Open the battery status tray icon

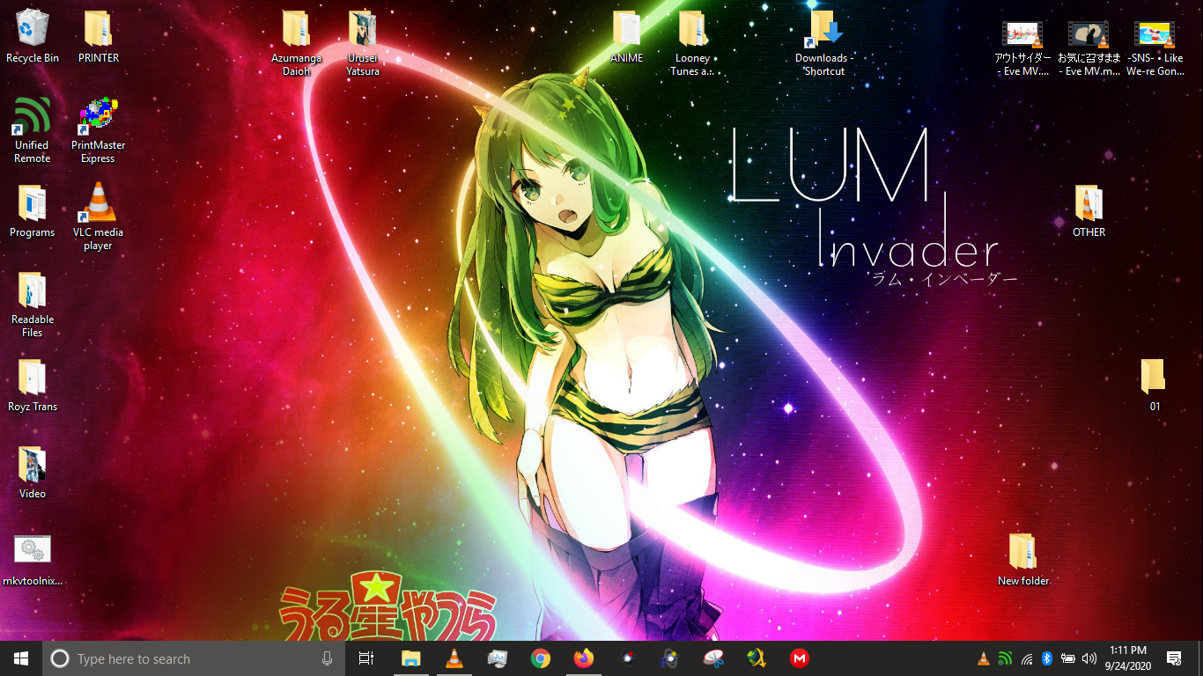[1068, 658]
